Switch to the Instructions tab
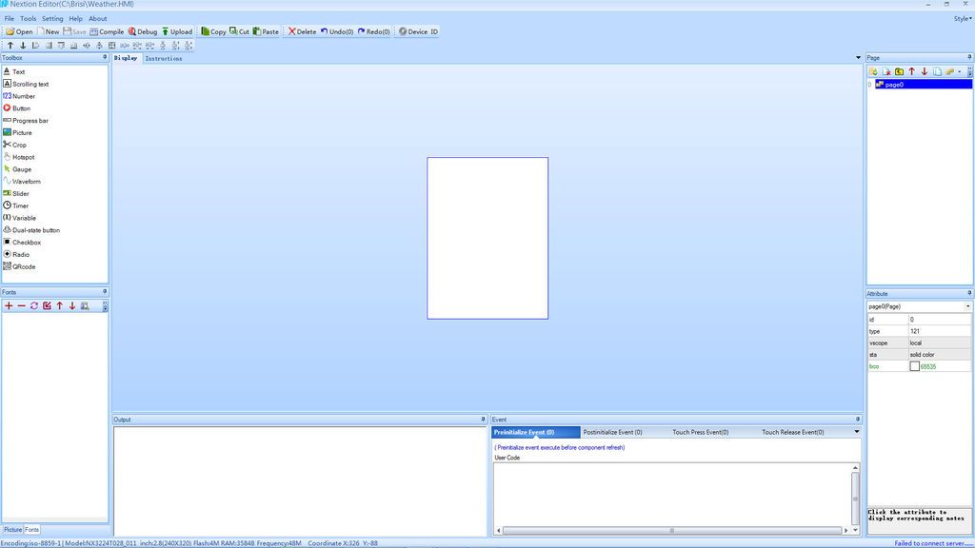 pyautogui.click(x=163, y=58)
